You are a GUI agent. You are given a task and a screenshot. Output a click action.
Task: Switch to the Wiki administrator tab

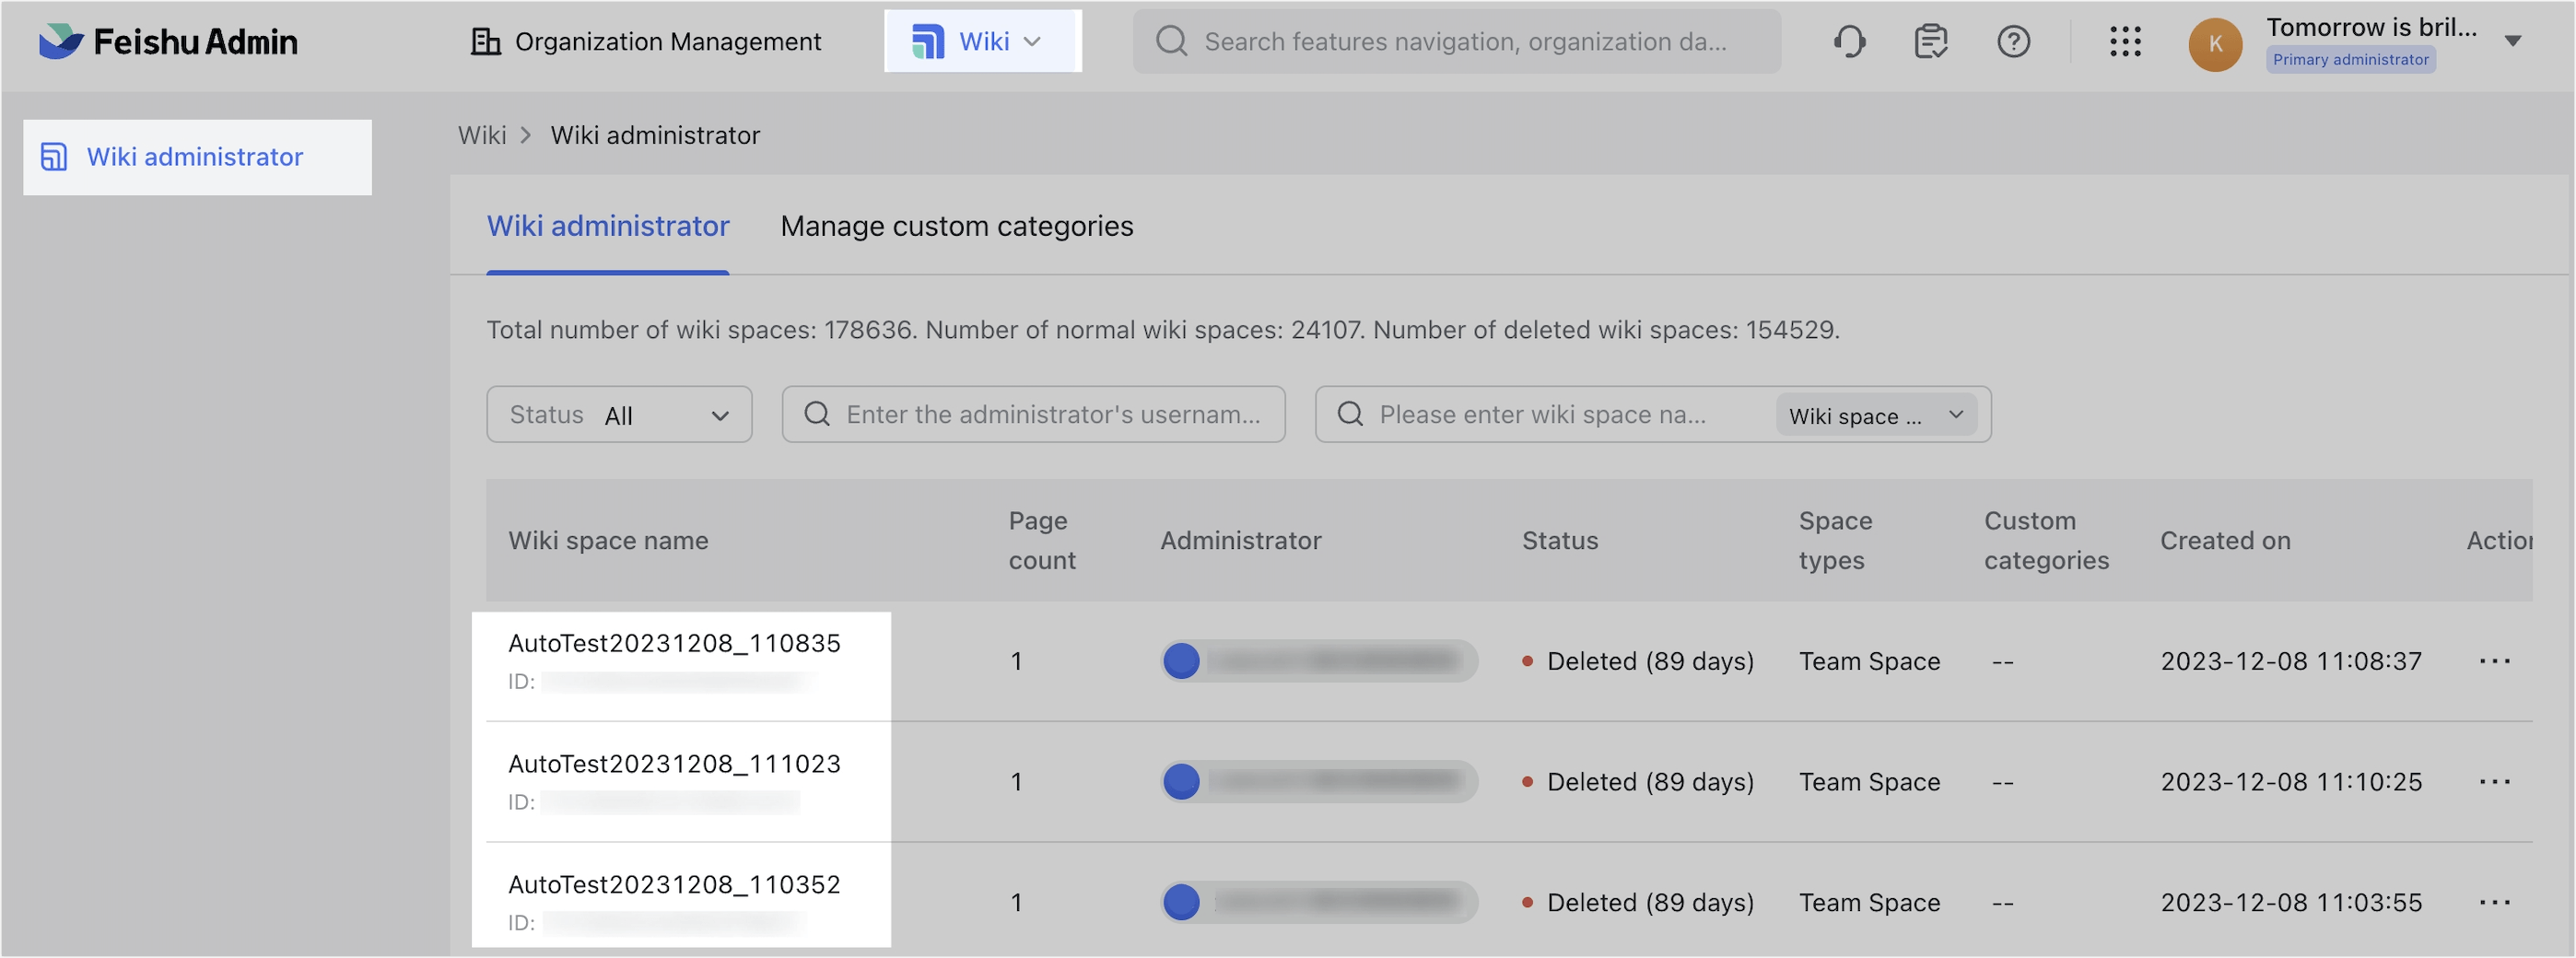point(608,226)
